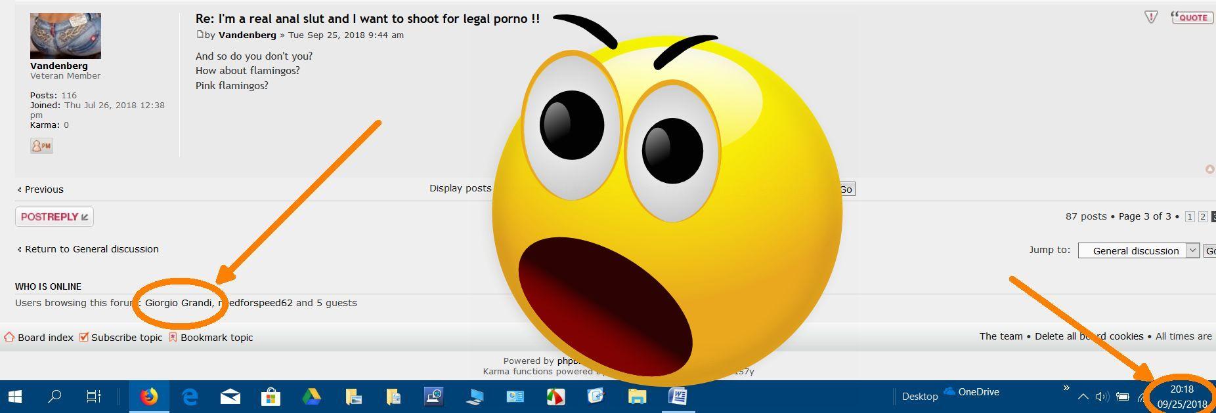Switch to Microsoft Word in the taskbar
The image size is (1216, 413).
pos(678,397)
